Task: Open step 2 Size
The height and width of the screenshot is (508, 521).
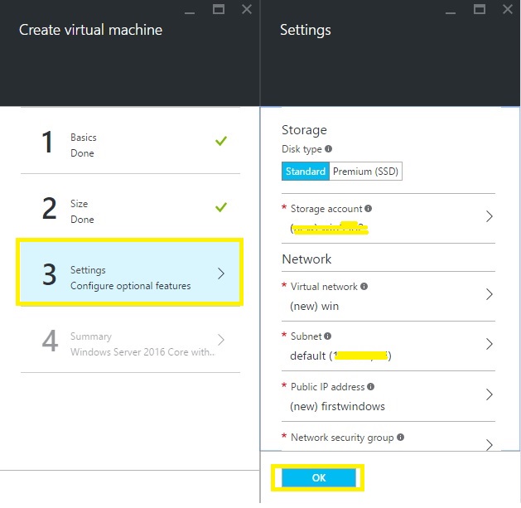Action: click(130, 210)
